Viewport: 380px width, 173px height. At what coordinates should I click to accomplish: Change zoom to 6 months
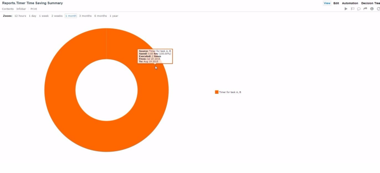(100, 16)
